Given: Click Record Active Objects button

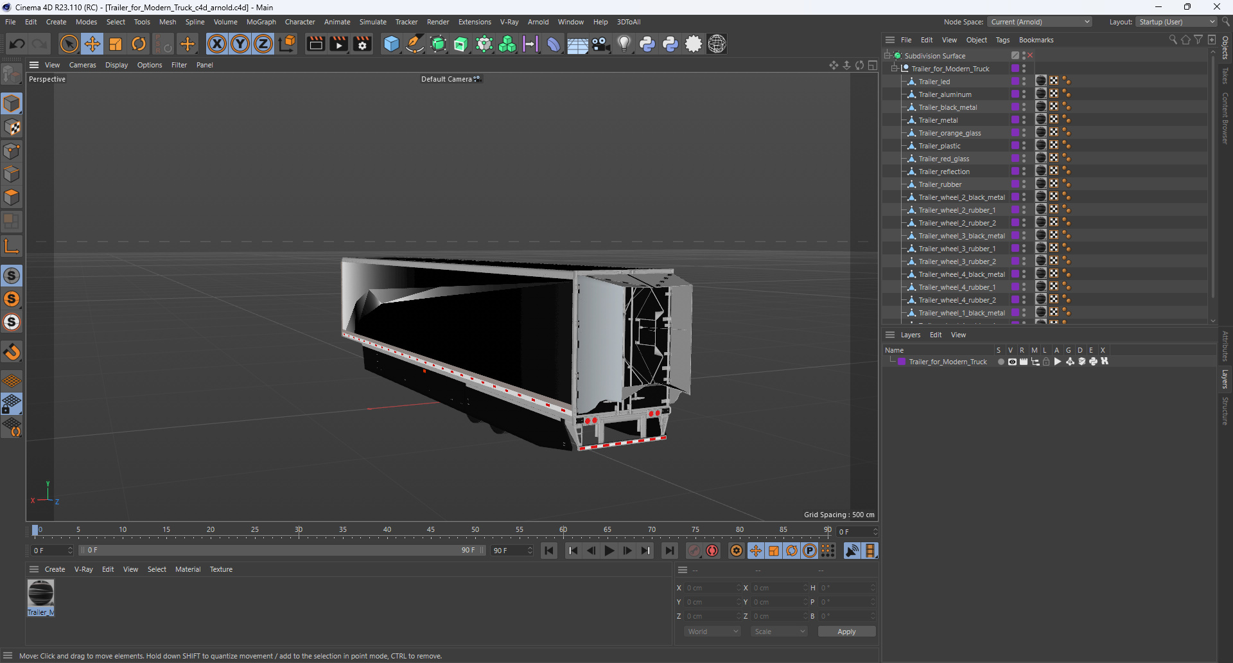Looking at the screenshot, I should tap(694, 551).
